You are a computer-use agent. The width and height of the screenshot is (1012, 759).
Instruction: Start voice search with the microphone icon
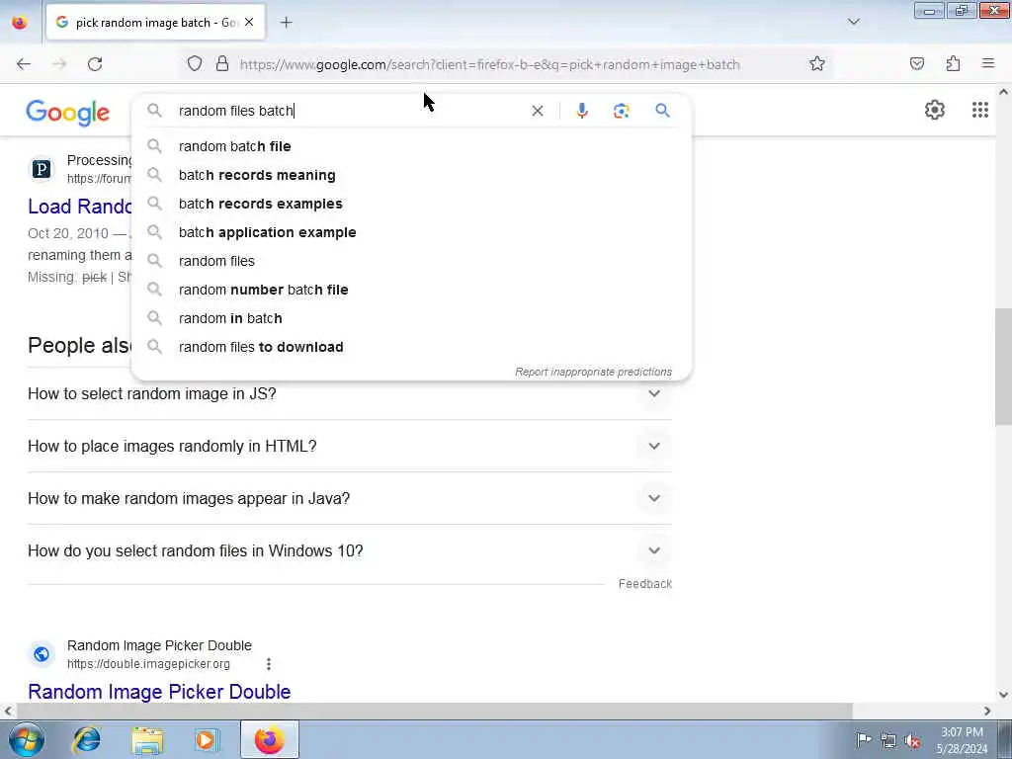click(582, 111)
